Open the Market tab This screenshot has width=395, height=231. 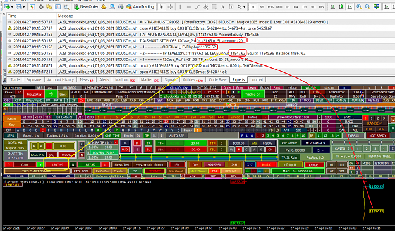149,79
